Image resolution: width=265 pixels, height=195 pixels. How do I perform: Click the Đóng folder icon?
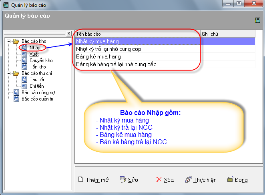(x=230, y=180)
